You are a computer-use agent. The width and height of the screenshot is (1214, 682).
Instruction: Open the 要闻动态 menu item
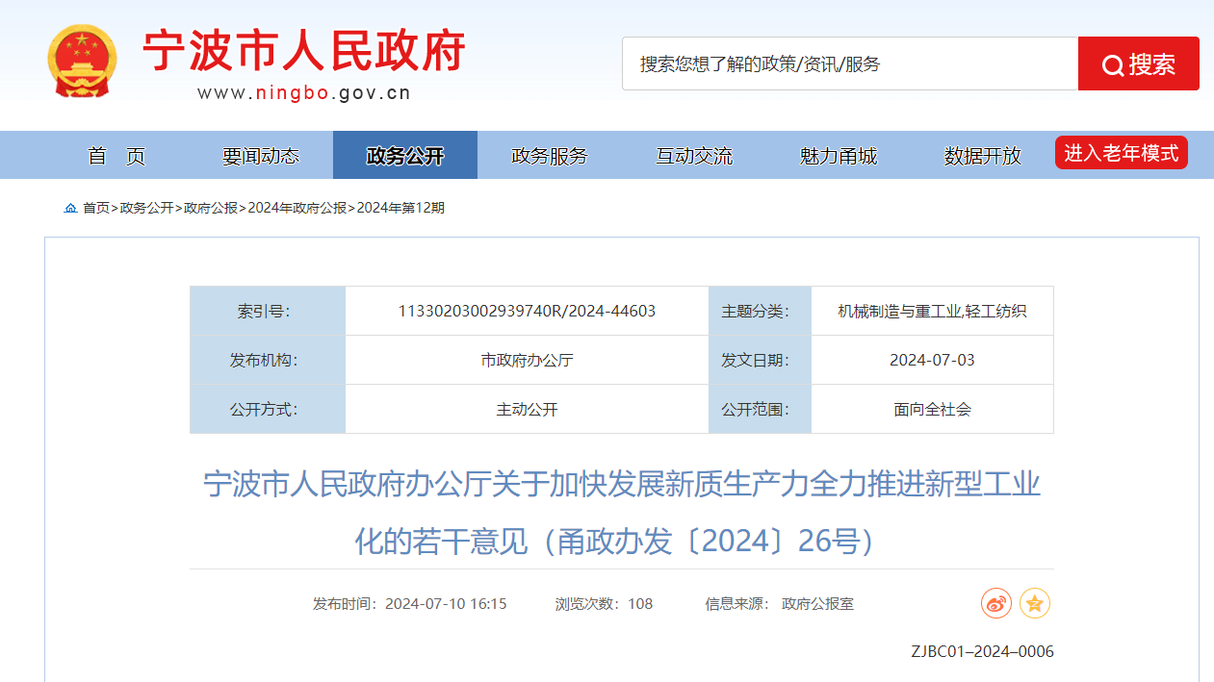260,155
